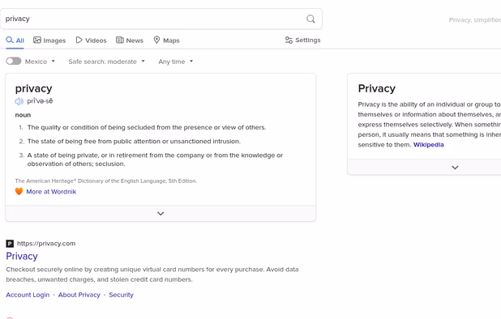The height and width of the screenshot is (319, 501).
Task: Click the Privacy, simplified text at top right
Action: tap(475, 20)
